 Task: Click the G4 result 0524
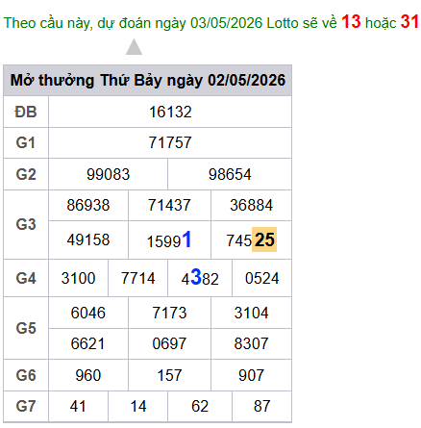(261, 278)
